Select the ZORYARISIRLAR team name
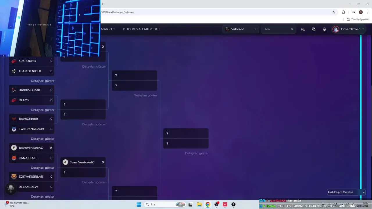The width and height of the screenshot is (372, 209). point(31,176)
